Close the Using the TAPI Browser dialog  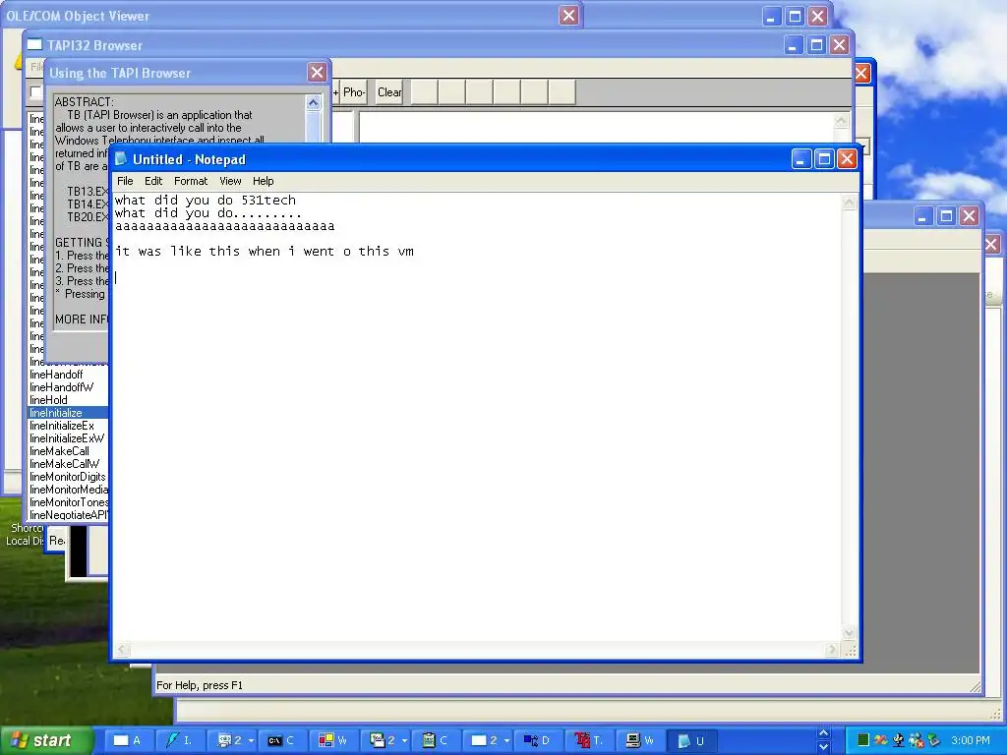point(317,73)
